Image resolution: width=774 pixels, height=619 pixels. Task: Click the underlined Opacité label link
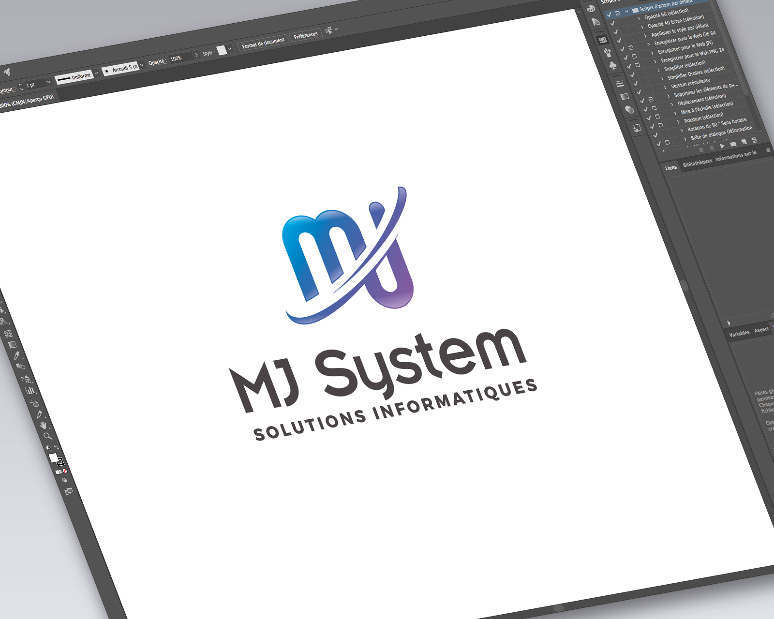click(157, 62)
